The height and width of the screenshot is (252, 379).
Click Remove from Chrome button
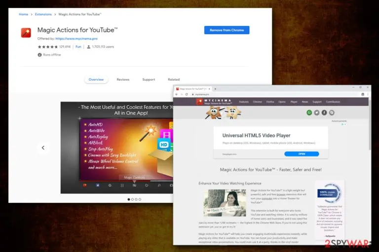[x=227, y=30]
